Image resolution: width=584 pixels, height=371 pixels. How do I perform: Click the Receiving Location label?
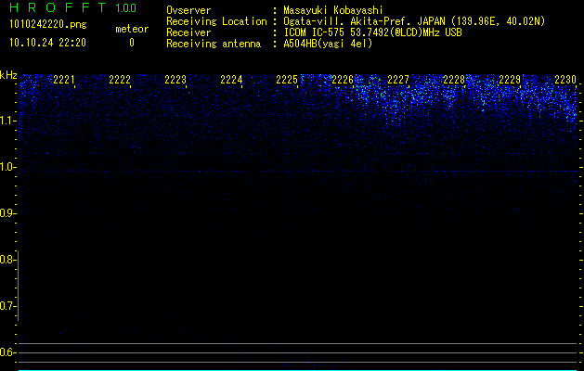pos(216,21)
